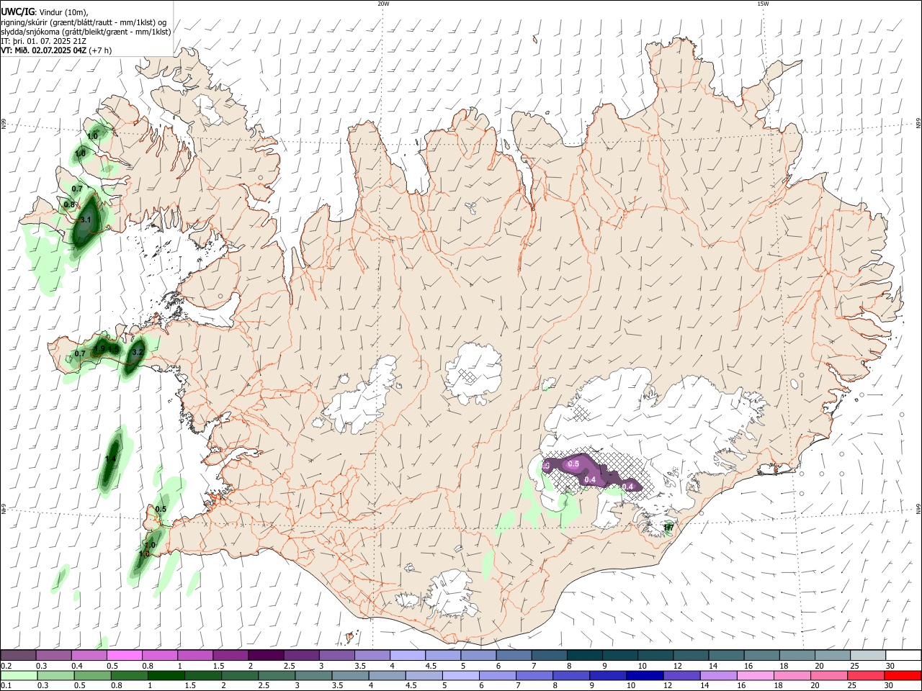The height and width of the screenshot is (691, 922).
Task: Click the pale mint first swatch of the bottom legend
Action: tap(18, 676)
